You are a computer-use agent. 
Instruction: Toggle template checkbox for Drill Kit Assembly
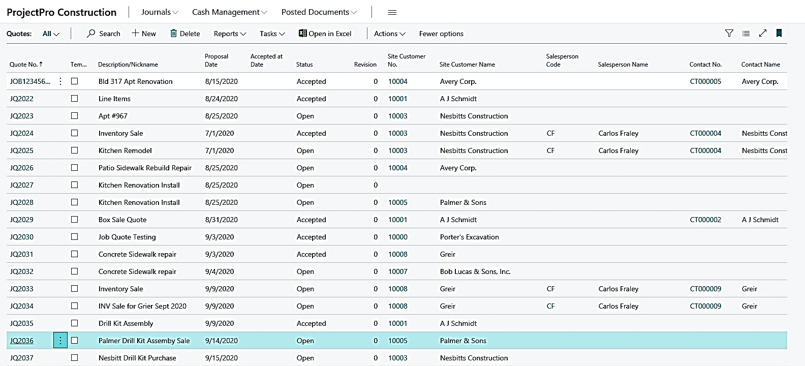pyautogui.click(x=75, y=323)
